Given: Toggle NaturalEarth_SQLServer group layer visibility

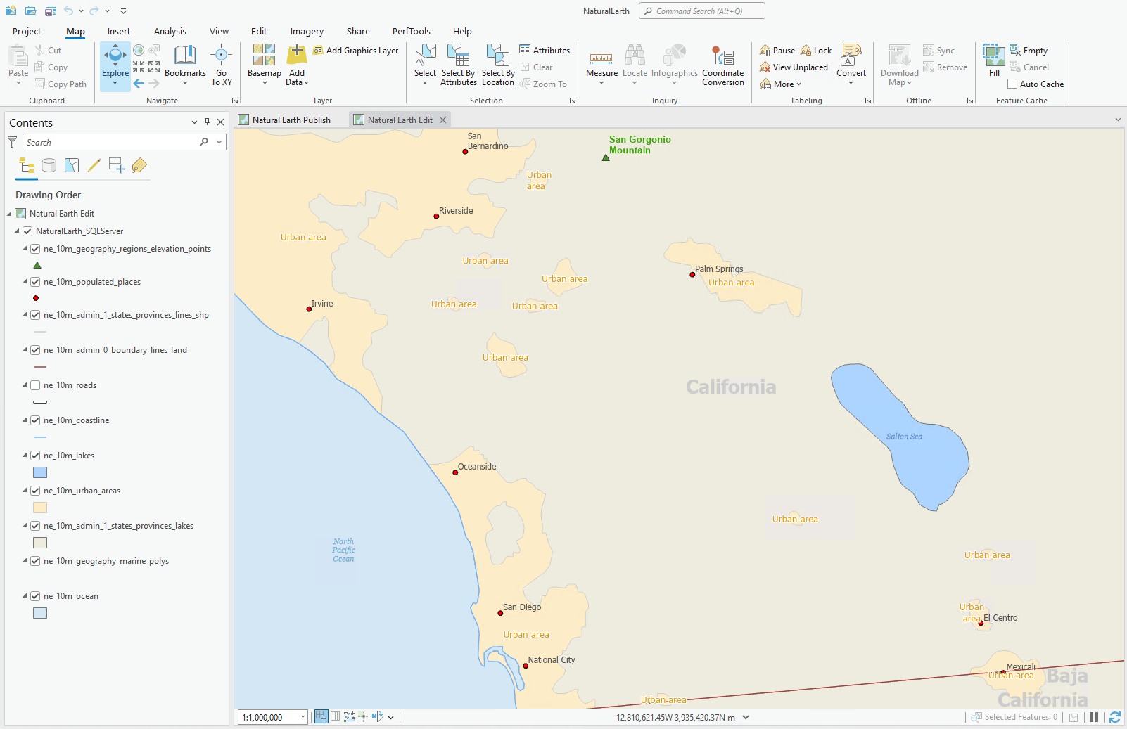Looking at the screenshot, I should [x=27, y=231].
